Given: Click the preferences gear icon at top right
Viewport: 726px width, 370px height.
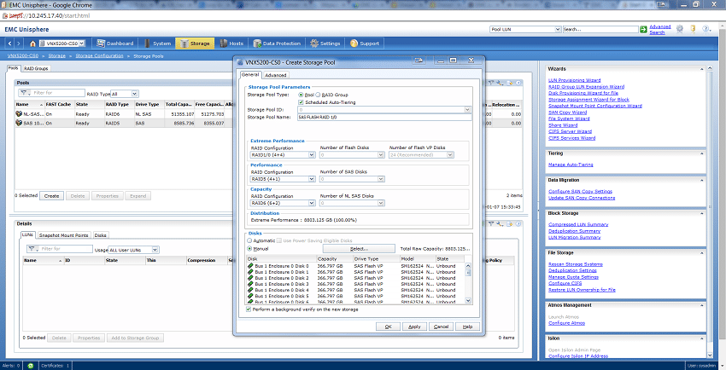Looking at the screenshot, I should tap(680, 29).
